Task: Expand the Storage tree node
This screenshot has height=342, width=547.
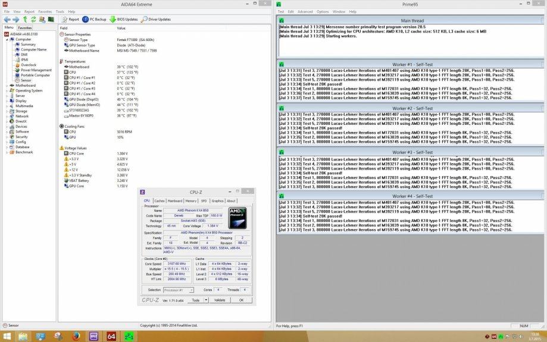Action: [7, 111]
